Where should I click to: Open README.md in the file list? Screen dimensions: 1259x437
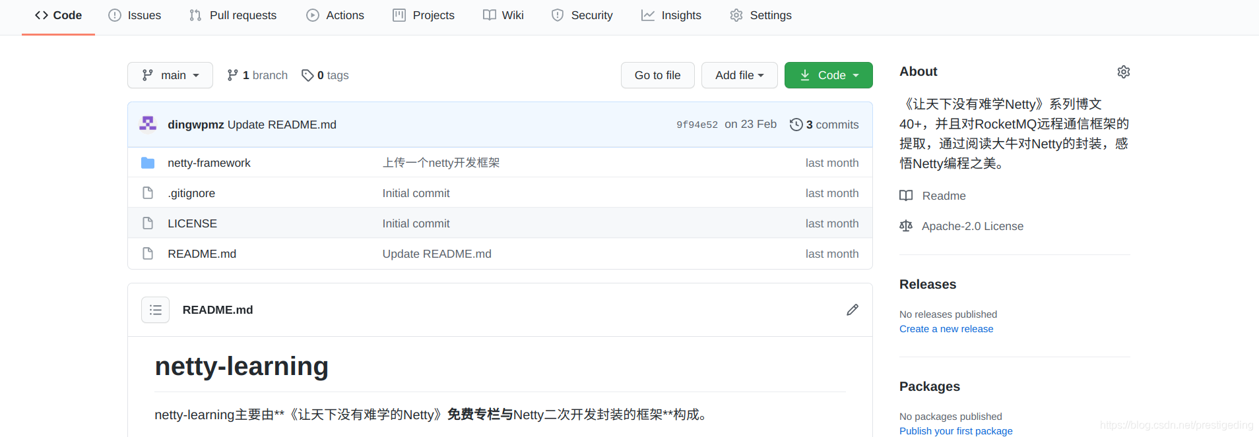(202, 254)
